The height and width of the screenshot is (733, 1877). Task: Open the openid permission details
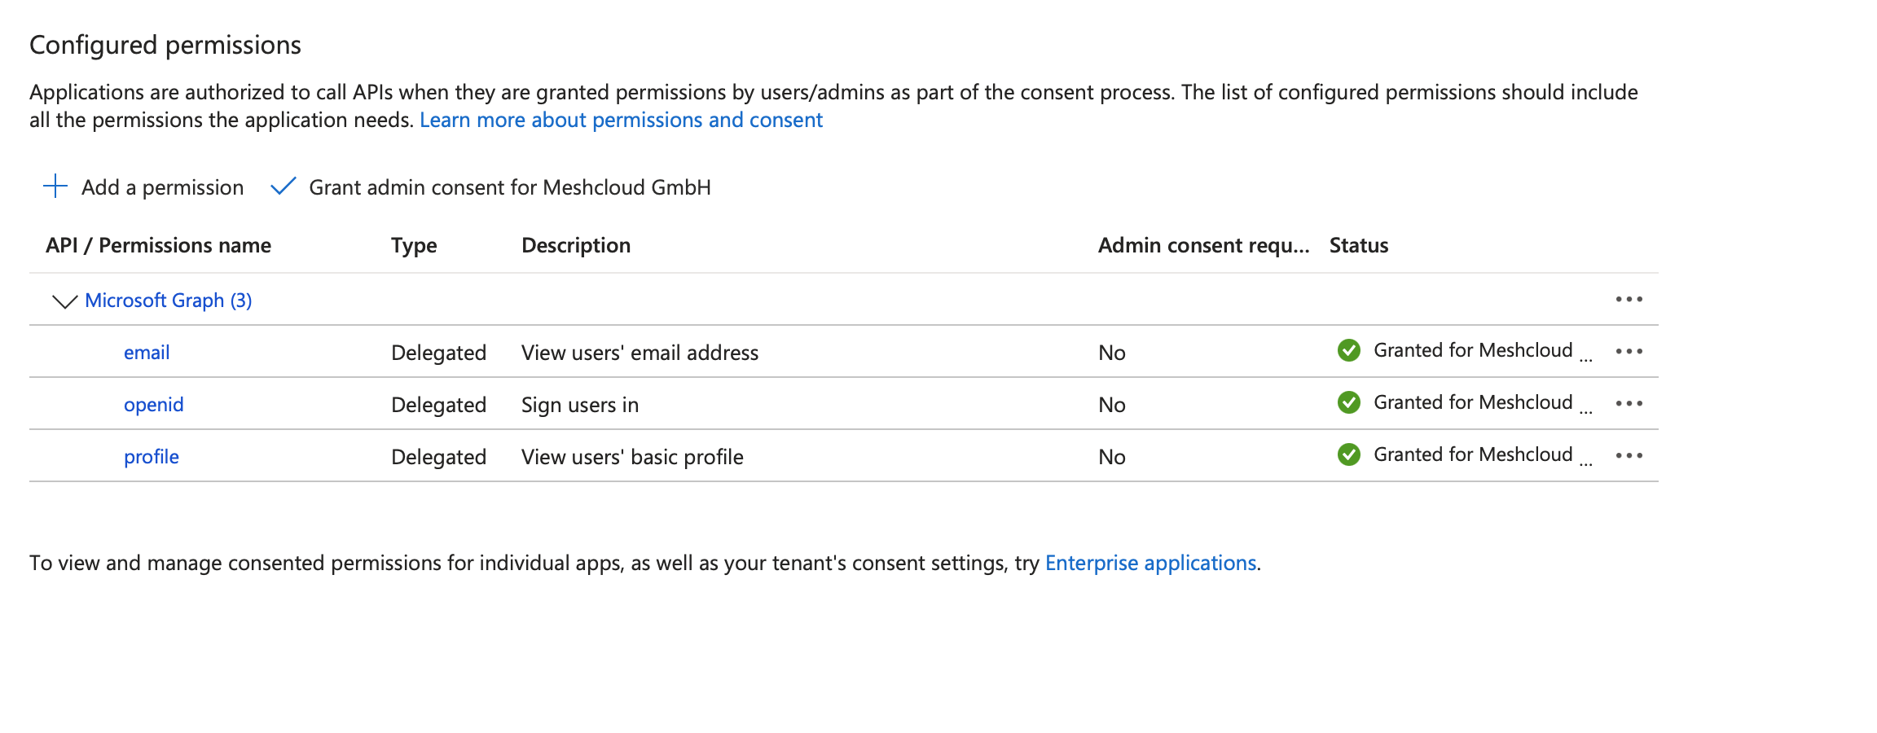coord(153,404)
